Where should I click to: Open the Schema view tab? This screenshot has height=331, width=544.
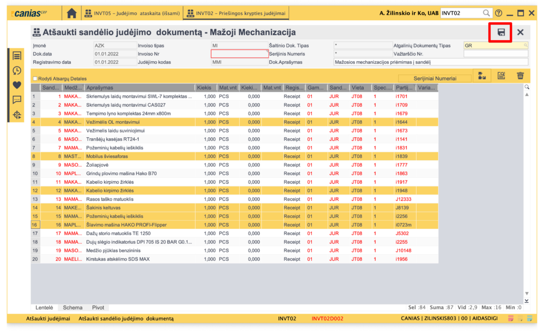pyautogui.click(x=73, y=308)
